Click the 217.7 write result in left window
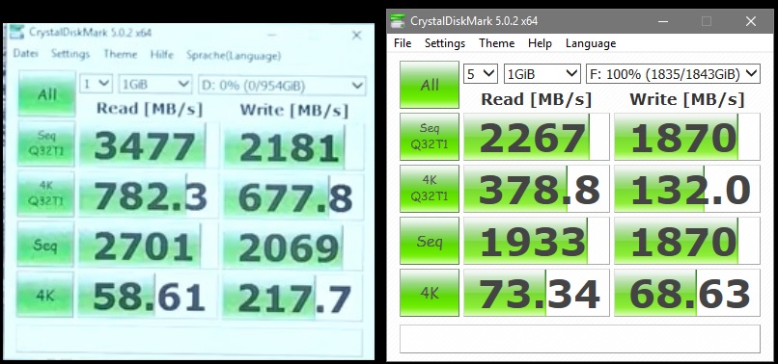778x364 pixels. point(292,299)
